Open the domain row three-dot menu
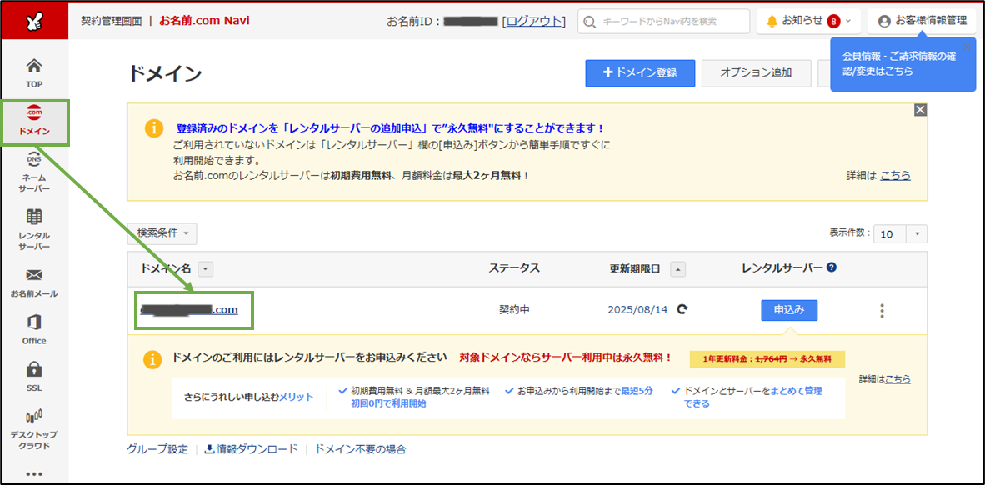Screen dimensions: 985x485 pos(882,310)
